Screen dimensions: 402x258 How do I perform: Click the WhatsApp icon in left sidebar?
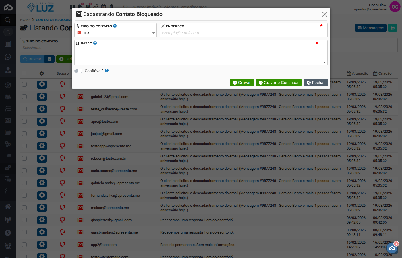coord(8,57)
